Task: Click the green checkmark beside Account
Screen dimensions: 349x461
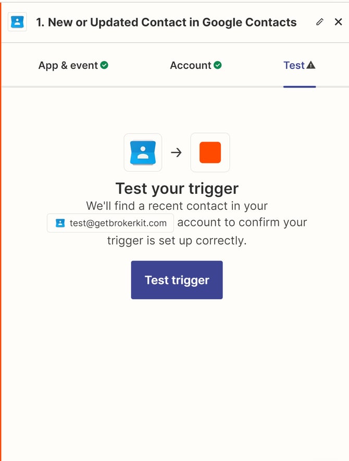Action: point(218,65)
